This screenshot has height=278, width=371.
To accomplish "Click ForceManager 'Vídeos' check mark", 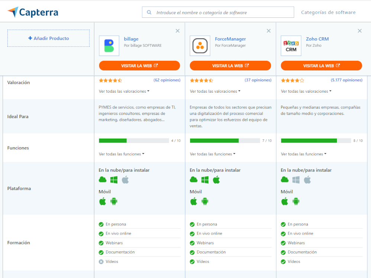I will click(x=192, y=262).
